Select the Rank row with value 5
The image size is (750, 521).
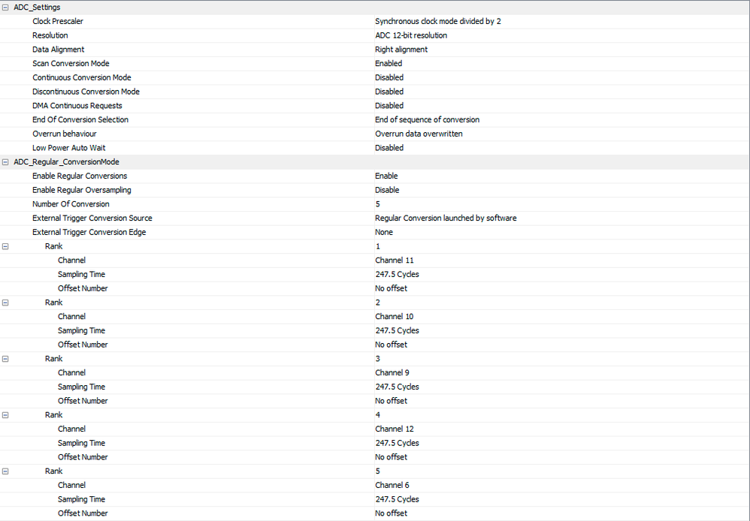(375, 471)
